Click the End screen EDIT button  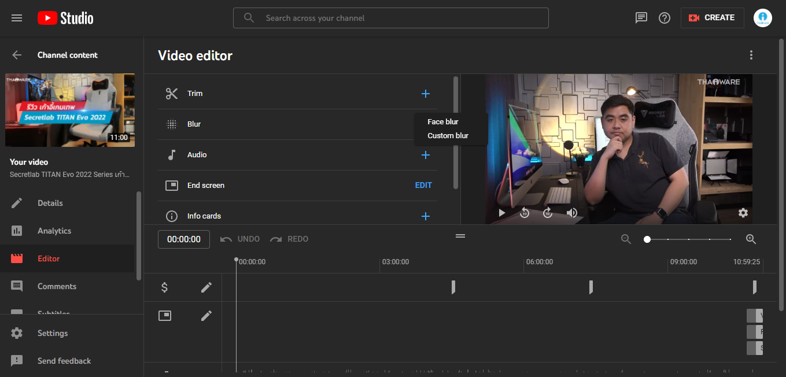point(423,186)
